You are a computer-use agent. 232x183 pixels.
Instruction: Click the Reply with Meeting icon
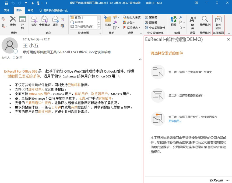(62, 19)
